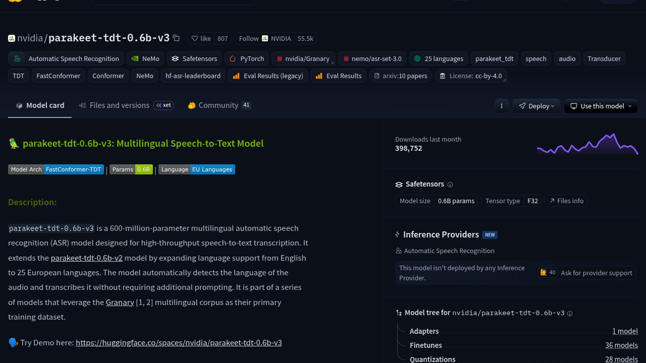
Task: Follow the NVIDIA organization
Action: tap(249, 39)
